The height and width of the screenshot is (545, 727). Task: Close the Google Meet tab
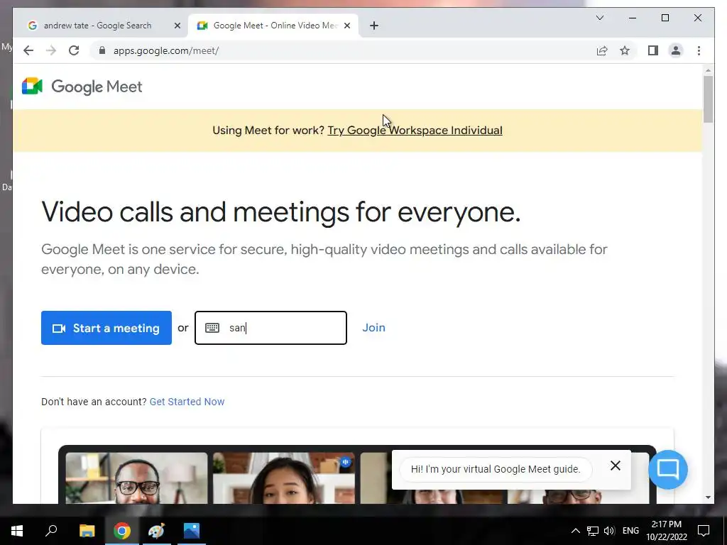pyautogui.click(x=346, y=26)
